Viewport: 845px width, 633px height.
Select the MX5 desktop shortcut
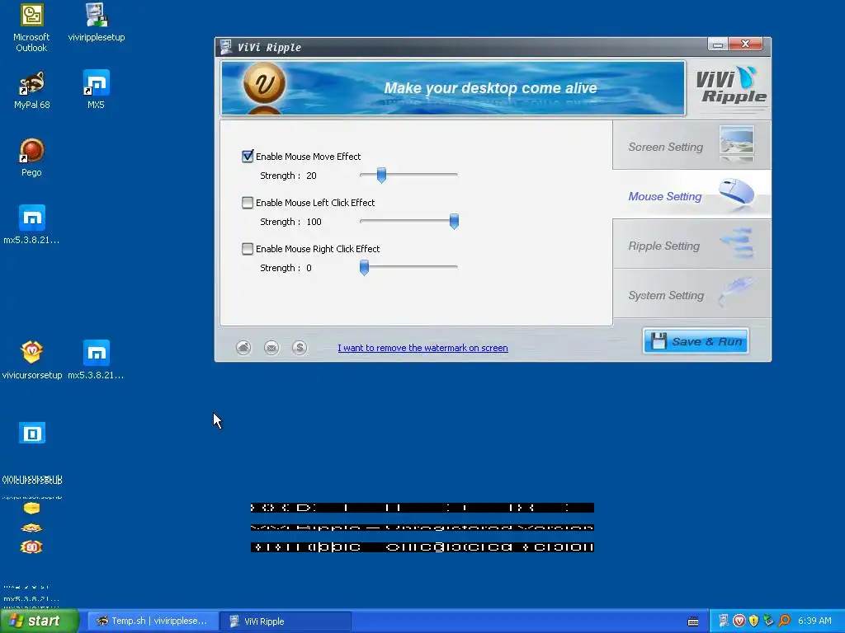click(96, 91)
